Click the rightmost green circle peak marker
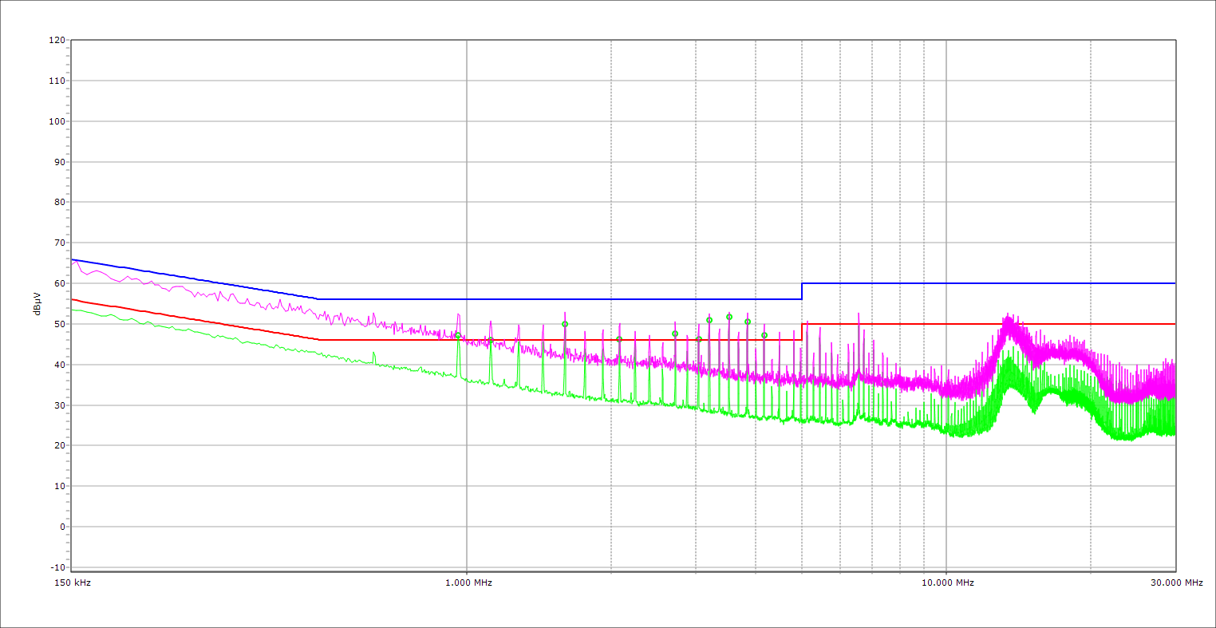1216x628 pixels. [x=764, y=335]
